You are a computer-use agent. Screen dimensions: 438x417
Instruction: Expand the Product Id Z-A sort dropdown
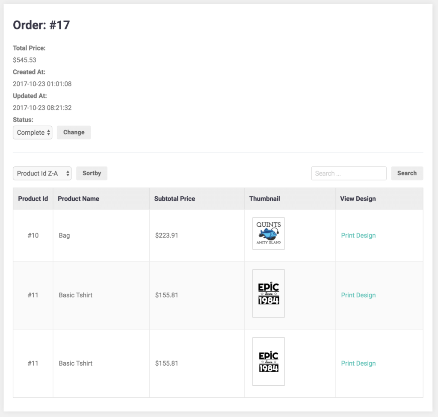tap(42, 173)
